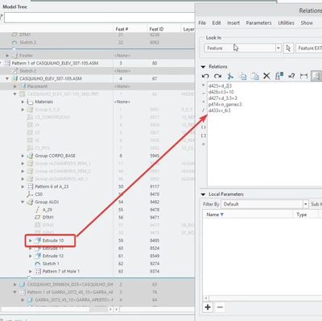Insert multiplication operator into relations
The height and width of the screenshot is (321, 322).
click(x=204, y=102)
